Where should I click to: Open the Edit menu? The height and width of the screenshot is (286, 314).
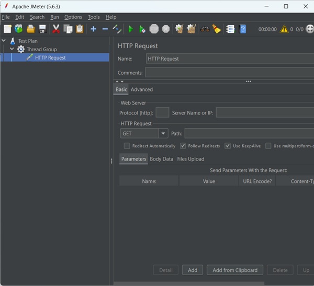click(x=20, y=17)
